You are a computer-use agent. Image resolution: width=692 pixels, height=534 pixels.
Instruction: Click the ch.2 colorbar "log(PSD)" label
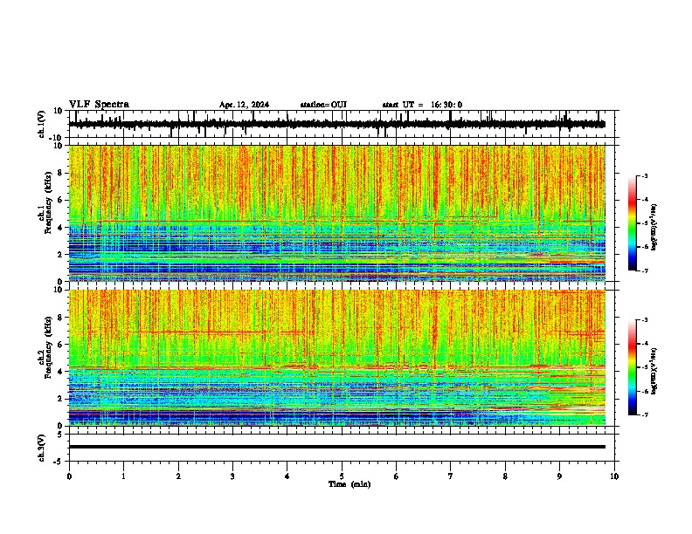[x=654, y=372]
